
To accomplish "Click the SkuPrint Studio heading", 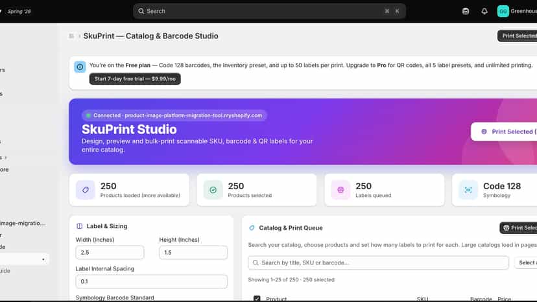I will click(129, 130).
